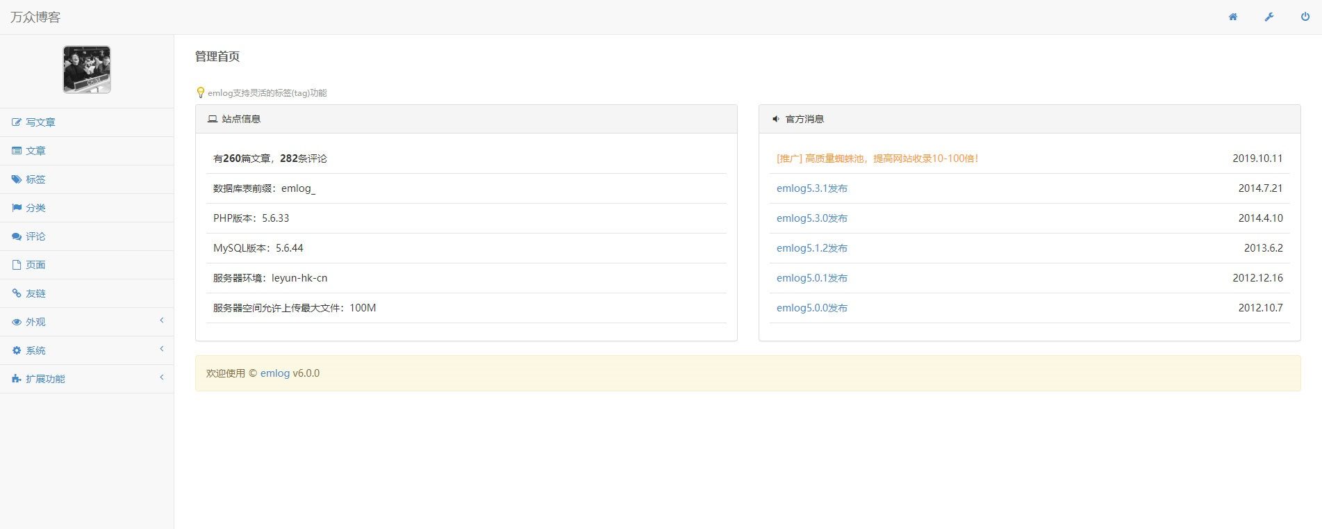Open the emlog5.3.1发布 announcement link

(x=811, y=188)
